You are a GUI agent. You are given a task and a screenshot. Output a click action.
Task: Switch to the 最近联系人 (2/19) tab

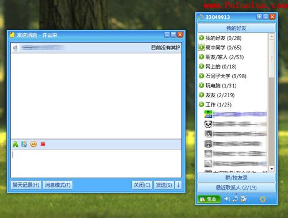point(236,188)
